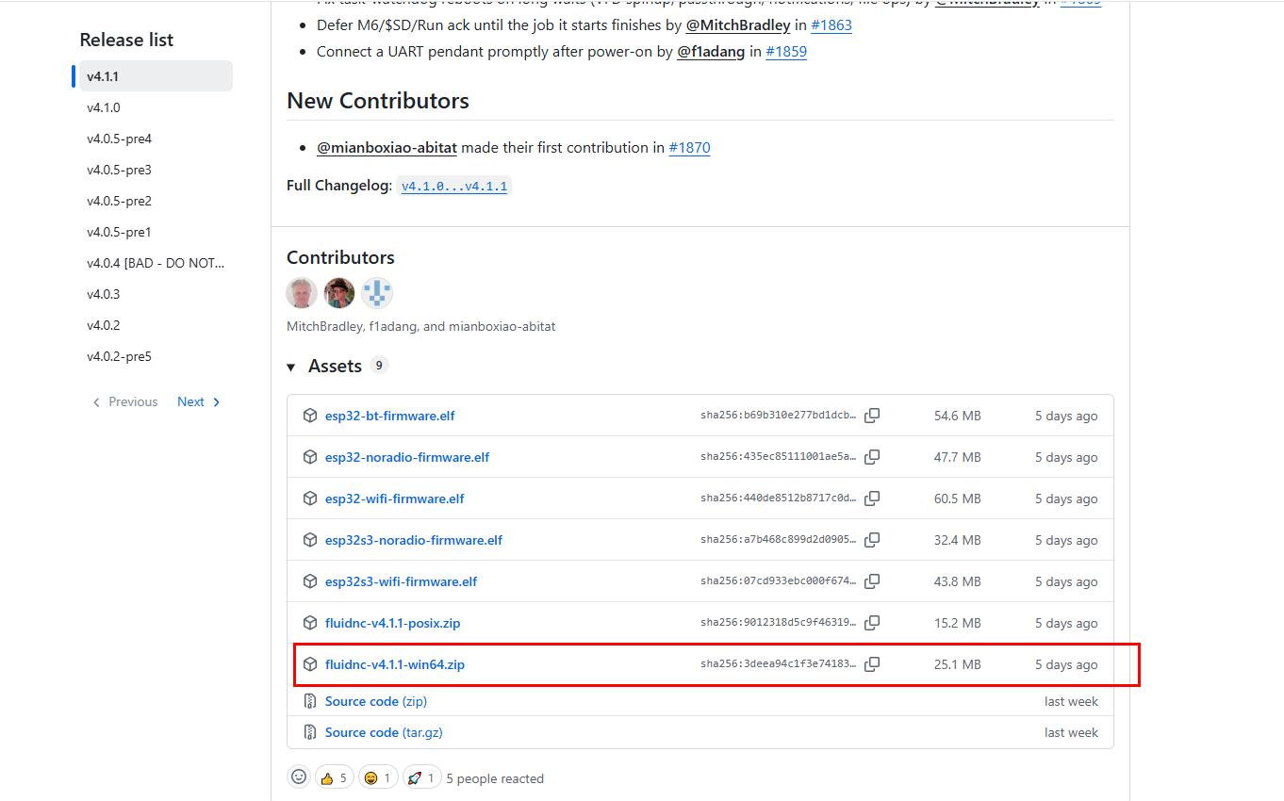Click the smiley add-reaction icon
Screen dimensions: 1284x801
[x=299, y=777]
